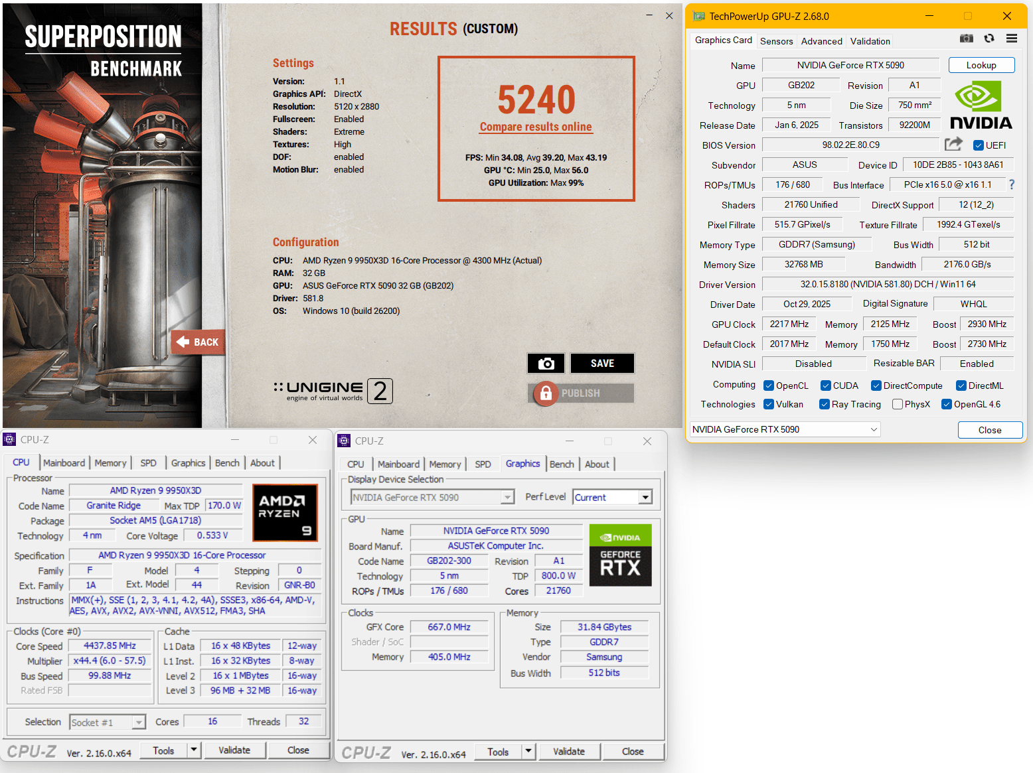Click Validate in left CPU-Z window
The width and height of the screenshot is (1033, 773).
click(x=234, y=750)
